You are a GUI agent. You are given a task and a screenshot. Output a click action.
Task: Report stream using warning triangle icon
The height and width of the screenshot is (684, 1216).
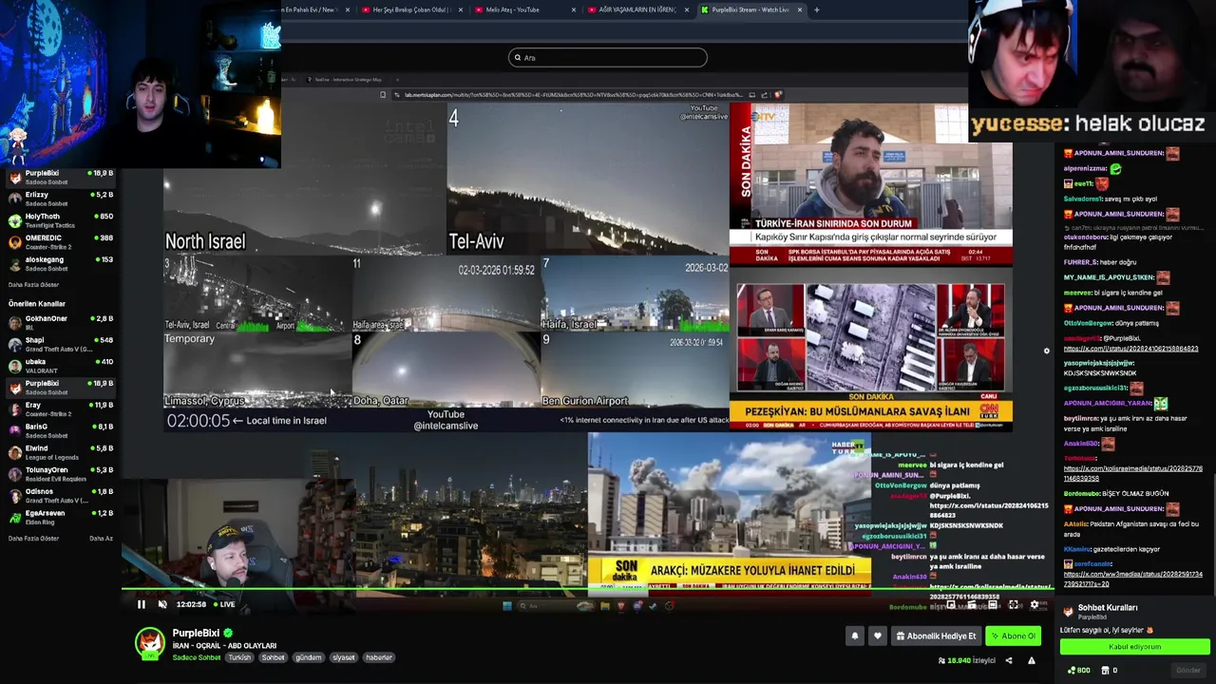coord(1031,660)
